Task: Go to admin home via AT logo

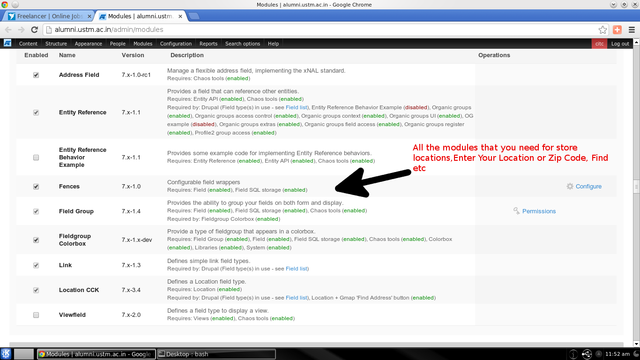Action: pyautogui.click(x=7, y=43)
